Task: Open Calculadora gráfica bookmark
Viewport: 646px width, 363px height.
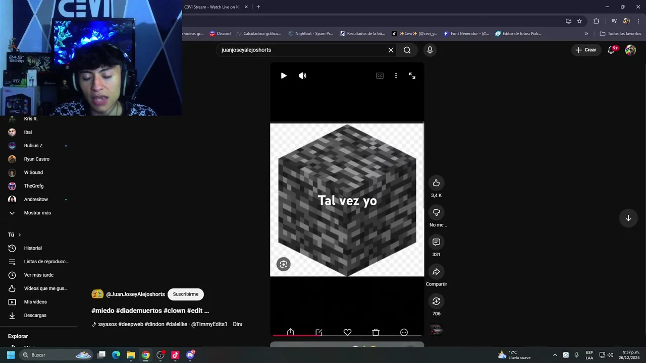Action: coord(258,34)
